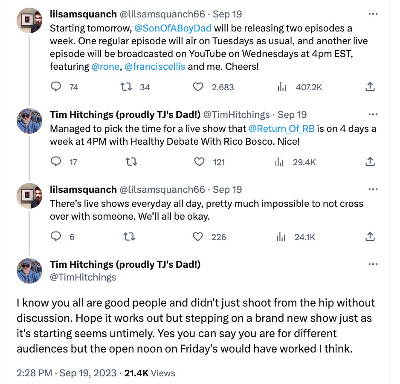Click the 2:28 PM Sep 19, 2023 timestamp

tap(66, 373)
